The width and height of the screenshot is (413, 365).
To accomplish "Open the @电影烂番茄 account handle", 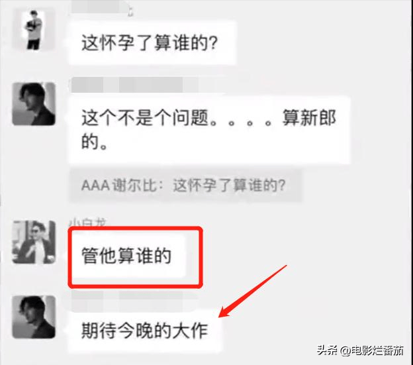I will [372, 351].
